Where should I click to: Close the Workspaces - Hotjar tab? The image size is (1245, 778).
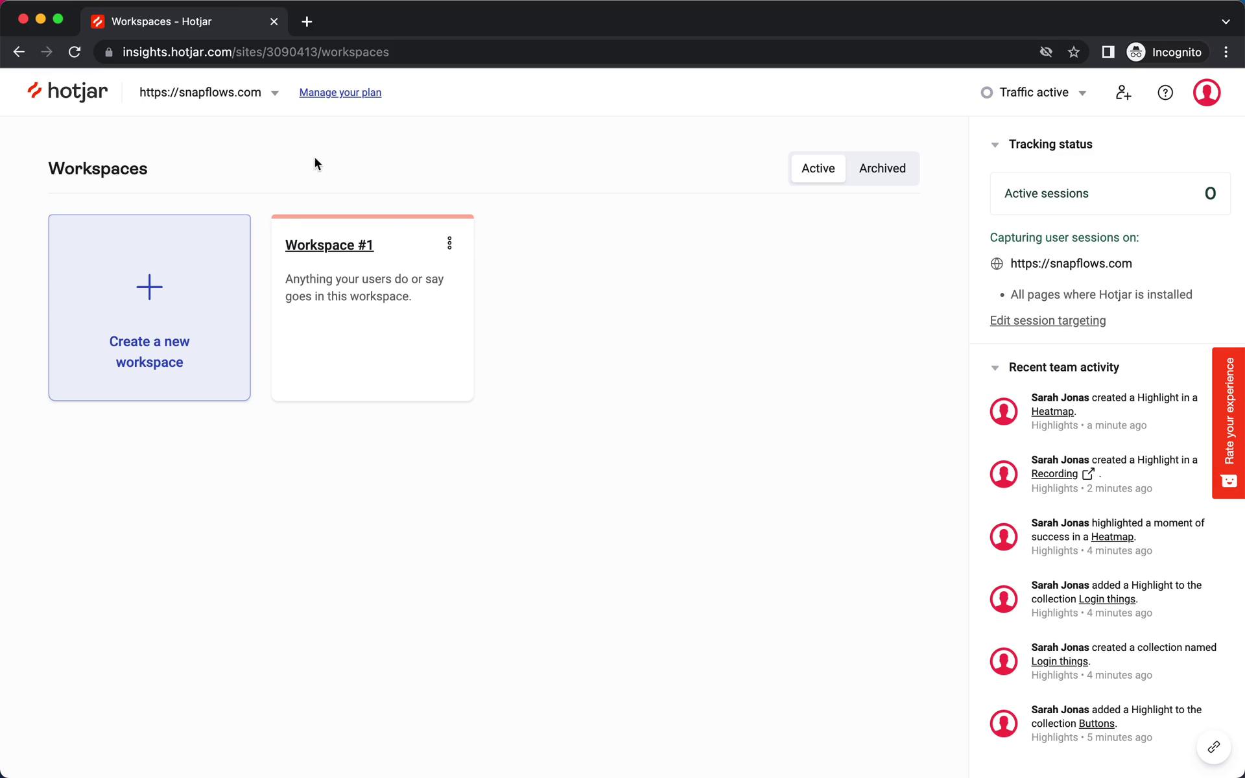(x=274, y=21)
